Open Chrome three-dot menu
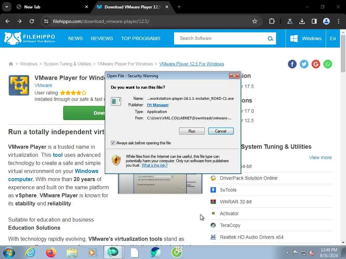Viewport: 346px width, 259px height. tap(339, 21)
